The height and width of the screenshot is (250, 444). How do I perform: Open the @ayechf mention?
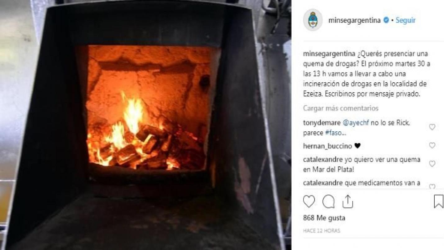[356, 123]
